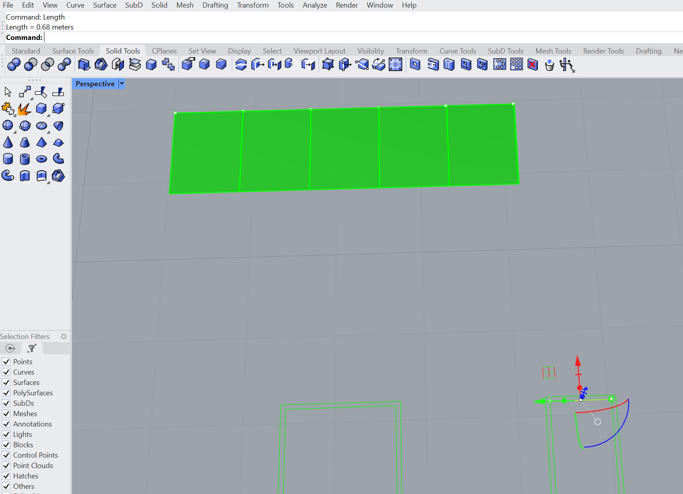This screenshot has height=494, width=683.
Task: Toggle the Hatches filter checkbox
Action: click(x=6, y=476)
